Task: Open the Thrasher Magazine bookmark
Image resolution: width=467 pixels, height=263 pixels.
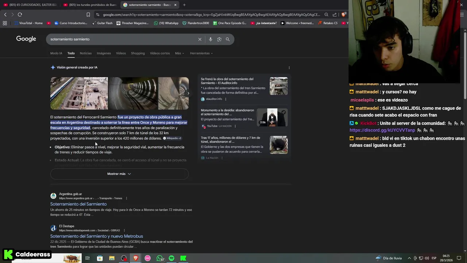Action: 132,23
